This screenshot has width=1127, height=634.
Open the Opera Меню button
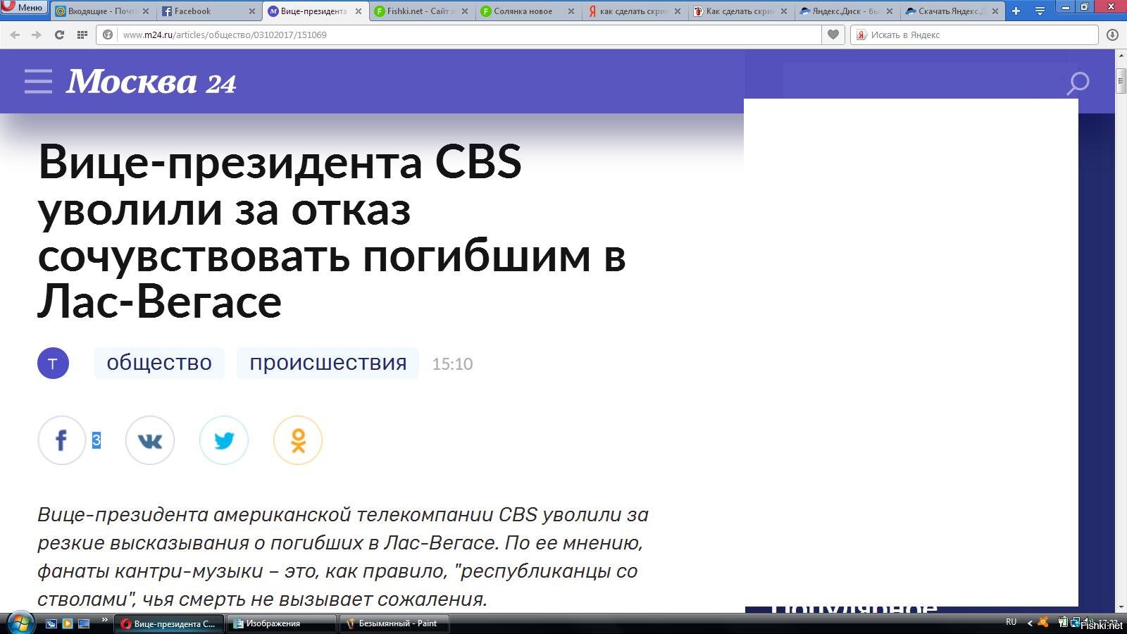pyautogui.click(x=24, y=7)
